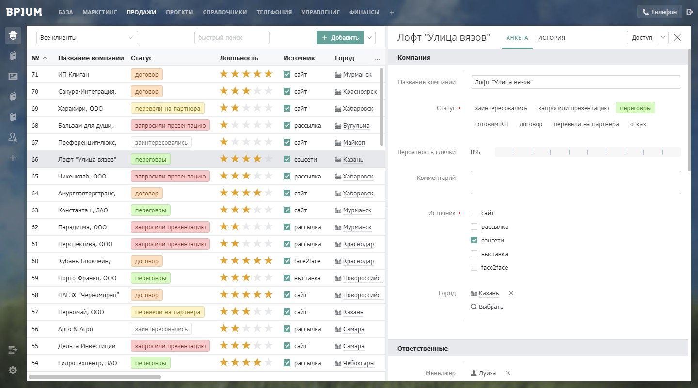Open settings gear in sidebar
Image resolution: width=698 pixels, height=388 pixels.
[x=13, y=370]
